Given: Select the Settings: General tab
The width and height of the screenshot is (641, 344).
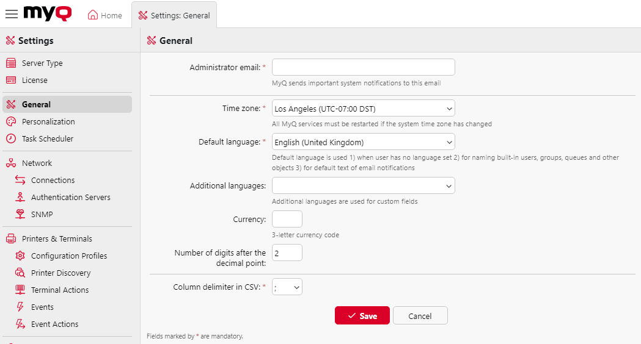Looking at the screenshot, I should (174, 15).
